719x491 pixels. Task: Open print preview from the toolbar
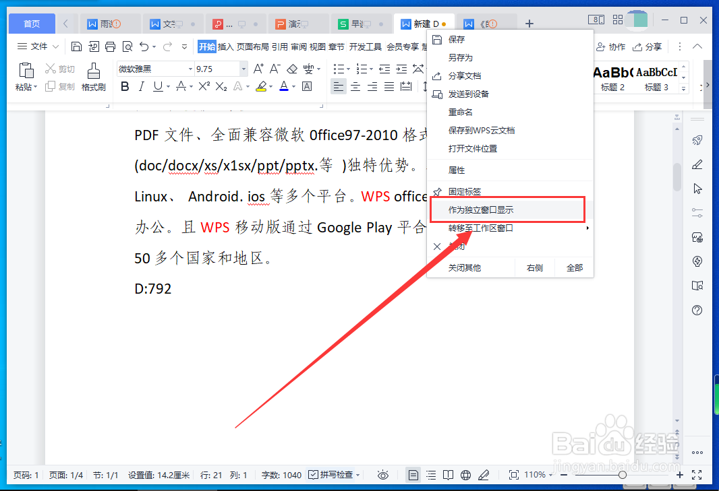click(x=127, y=46)
